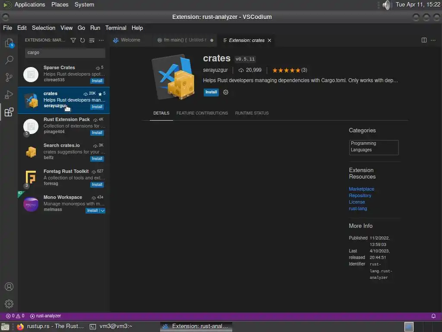
Task: Install crates from the sidebar list
Action: click(x=97, y=107)
